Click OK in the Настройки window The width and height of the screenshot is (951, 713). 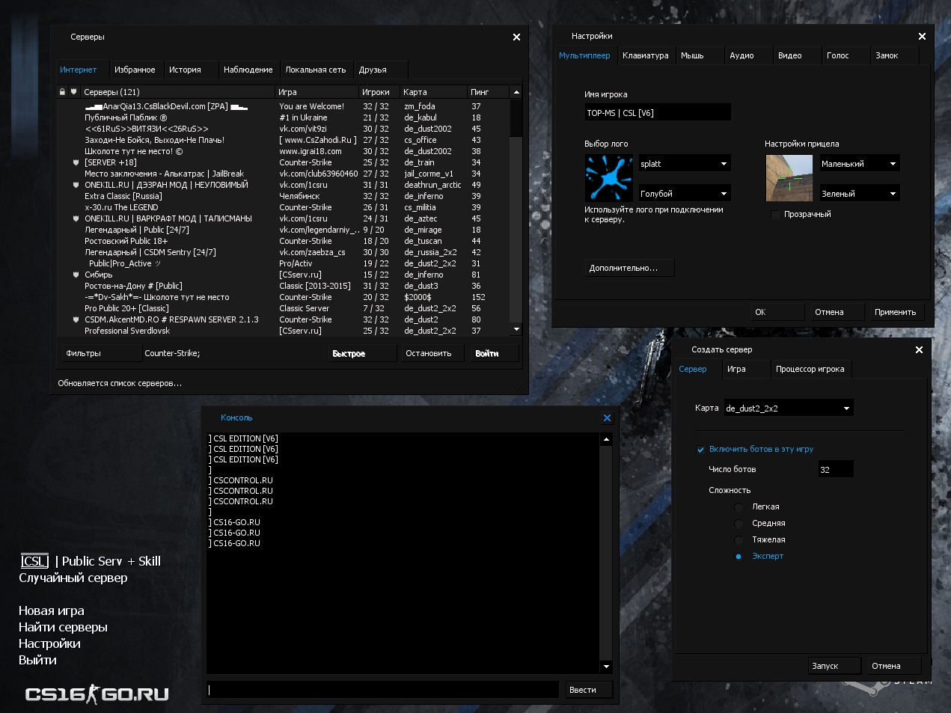coord(777,312)
